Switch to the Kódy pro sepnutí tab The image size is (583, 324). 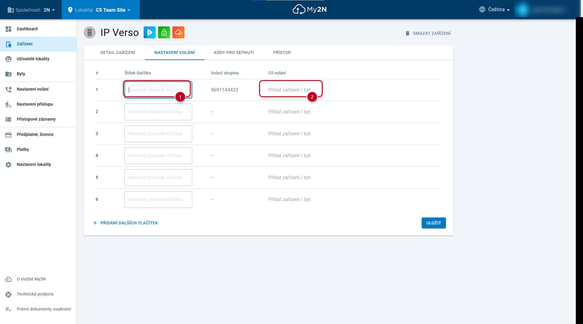[234, 52]
